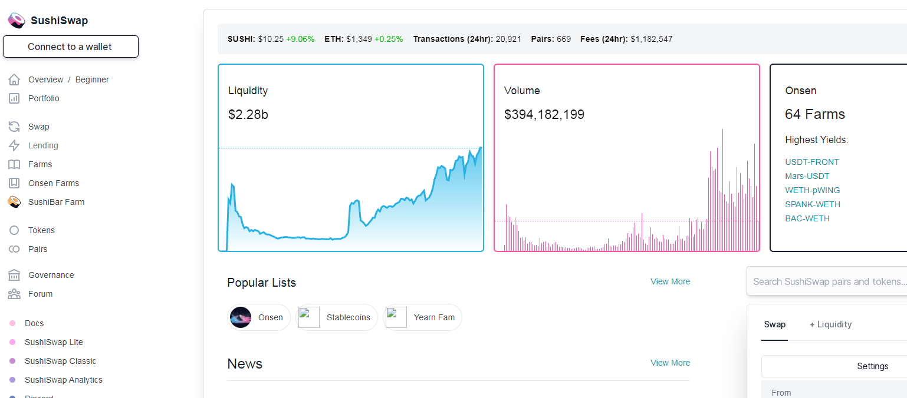
Task: Open Onsen Farms bookmark icon
Action: click(14, 183)
